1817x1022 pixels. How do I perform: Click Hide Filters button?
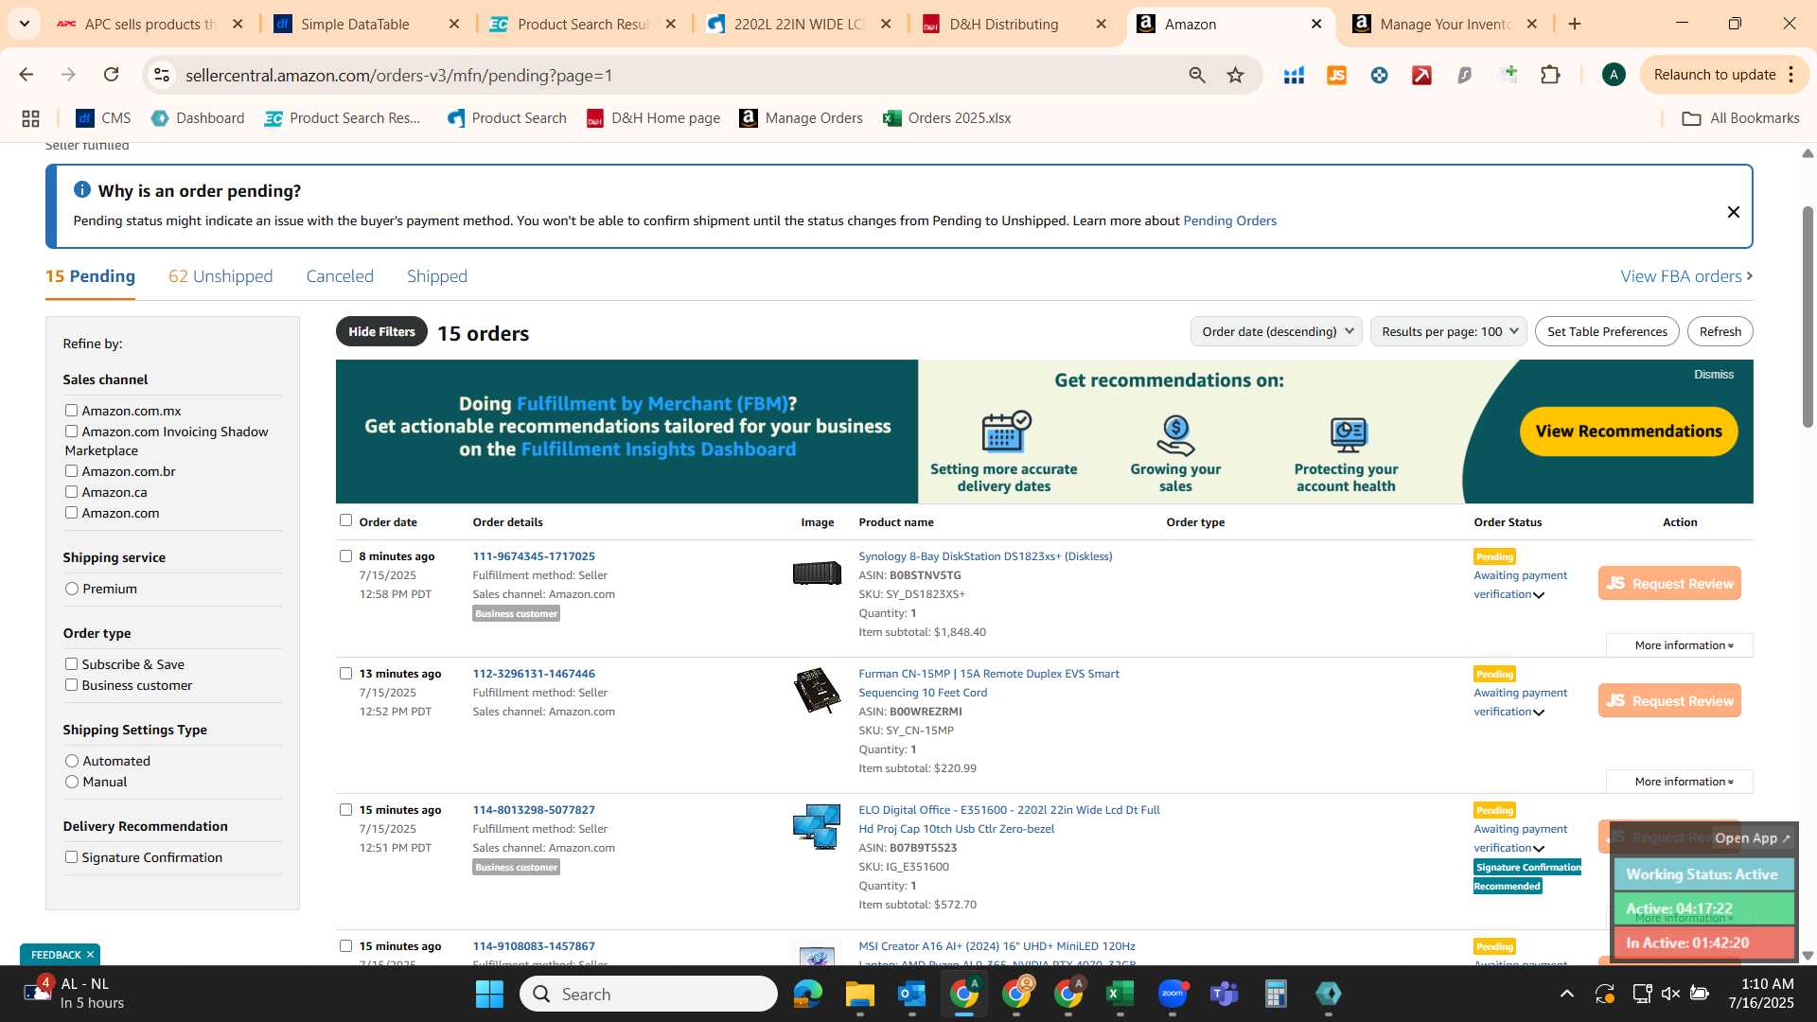tap(381, 331)
